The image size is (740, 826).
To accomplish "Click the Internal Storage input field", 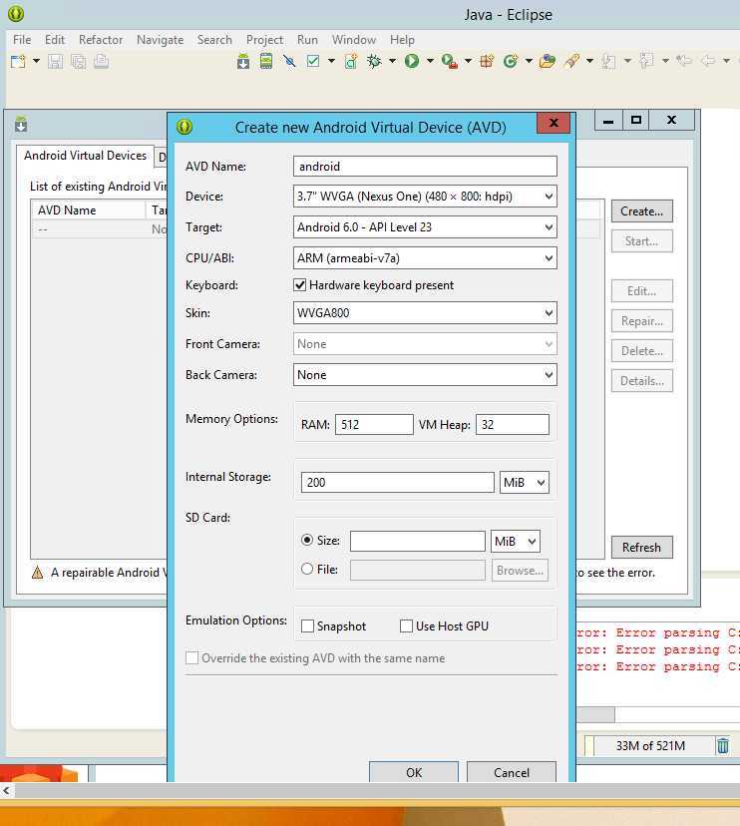I will (x=398, y=483).
